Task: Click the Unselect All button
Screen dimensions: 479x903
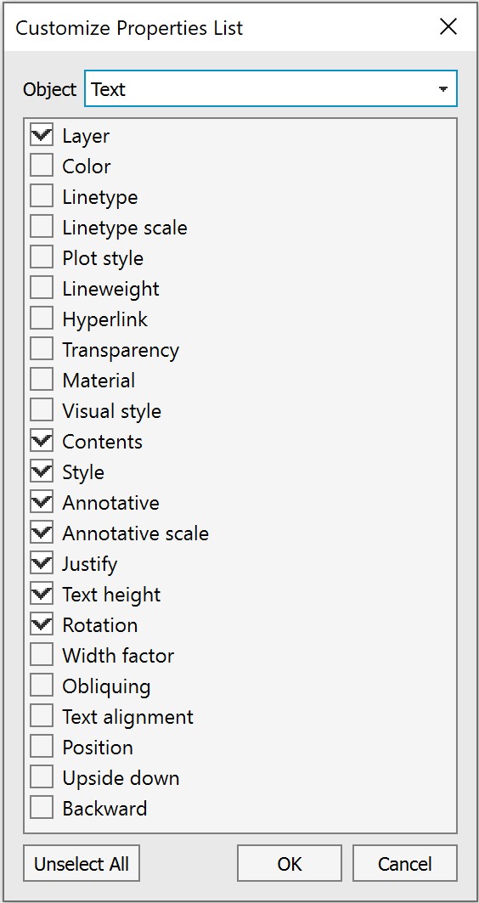Action: click(x=82, y=863)
